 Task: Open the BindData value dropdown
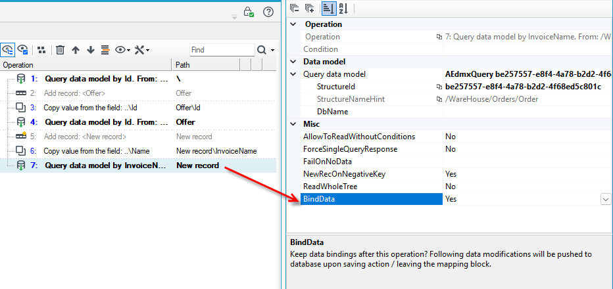click(x=606, y=199)
